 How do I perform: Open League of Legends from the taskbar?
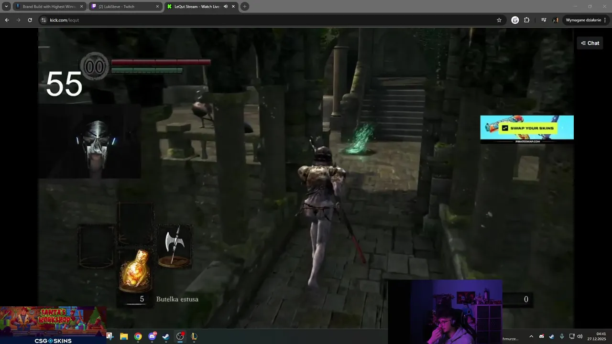[194, 336]
